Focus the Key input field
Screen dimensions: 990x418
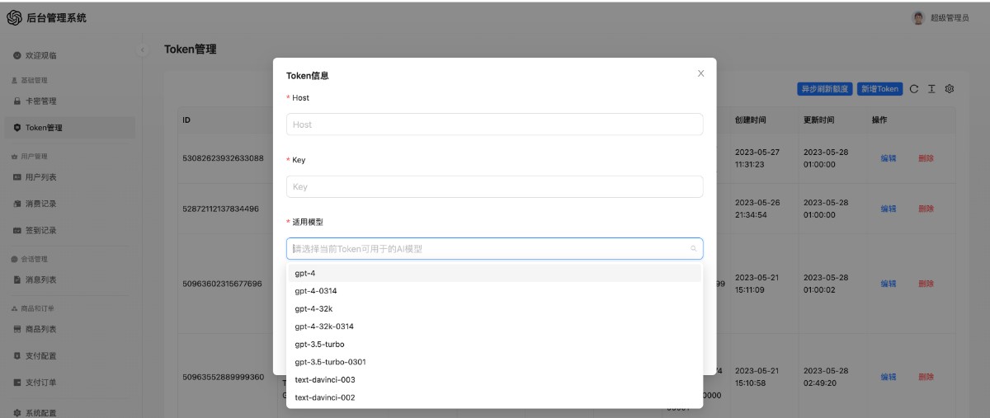pos(494,186)
